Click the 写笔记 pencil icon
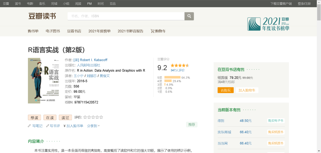The width and height of the screenshot is (321, 153). pyautogui.click(x=29, y=126)
